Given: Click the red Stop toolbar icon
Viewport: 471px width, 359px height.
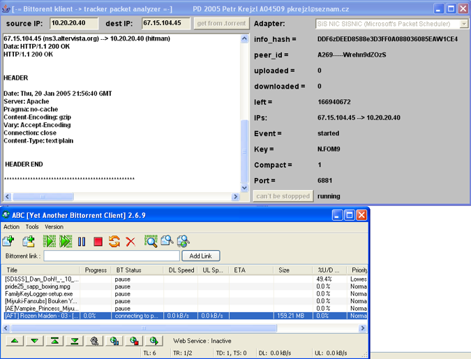Looking at the screenshot, I should pyautogui.click(x=98, y=242).
